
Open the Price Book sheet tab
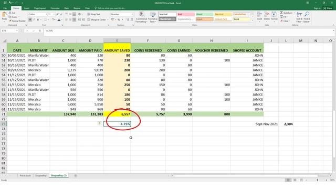pyautogui.click(x=25, y=175)
